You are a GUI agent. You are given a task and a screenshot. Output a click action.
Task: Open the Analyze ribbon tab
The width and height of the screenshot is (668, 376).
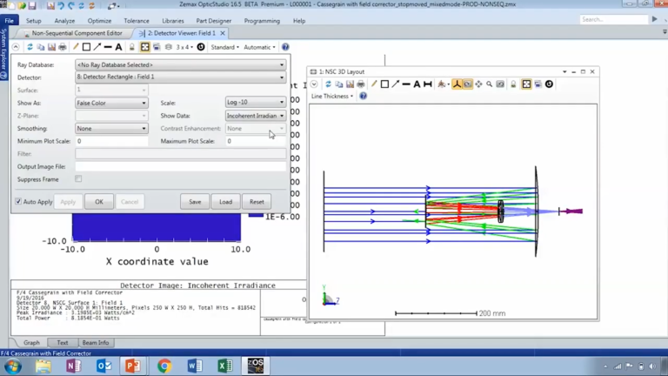click(x=64, y=21)
